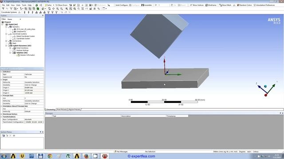Click the Zoom To Fit icon

pyautogui.click(x=67, y=9)
